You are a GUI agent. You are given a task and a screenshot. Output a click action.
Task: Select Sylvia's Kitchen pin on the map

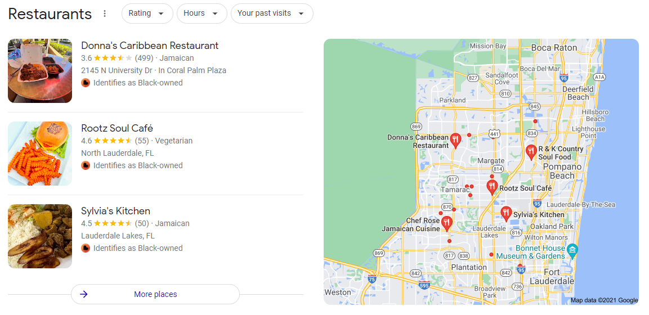pos(506,214)
